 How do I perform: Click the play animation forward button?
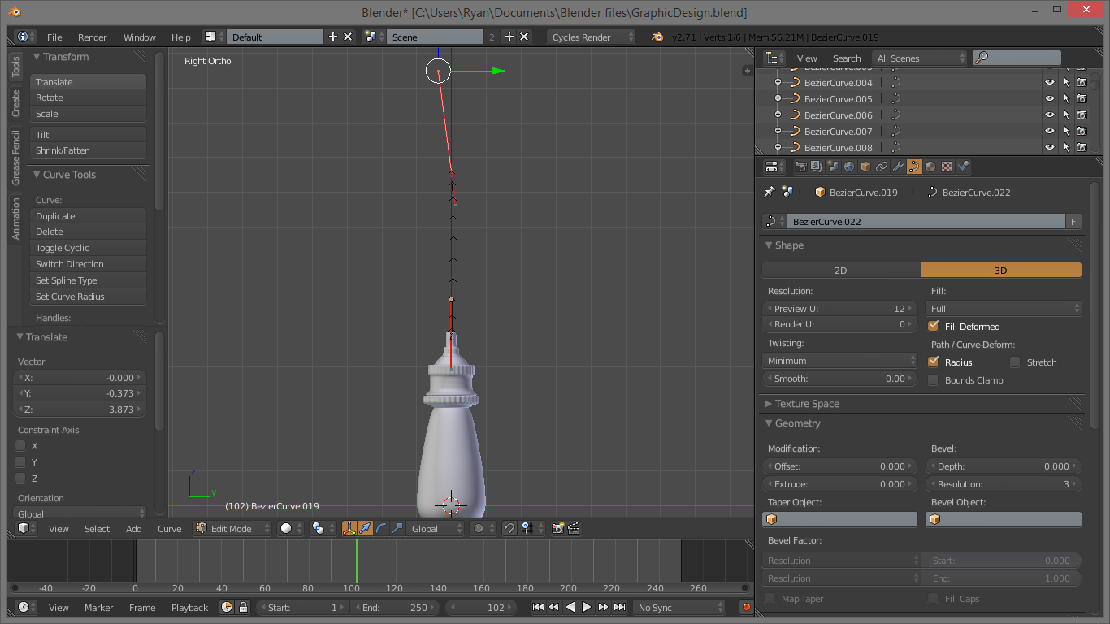[x=587, y=607]
